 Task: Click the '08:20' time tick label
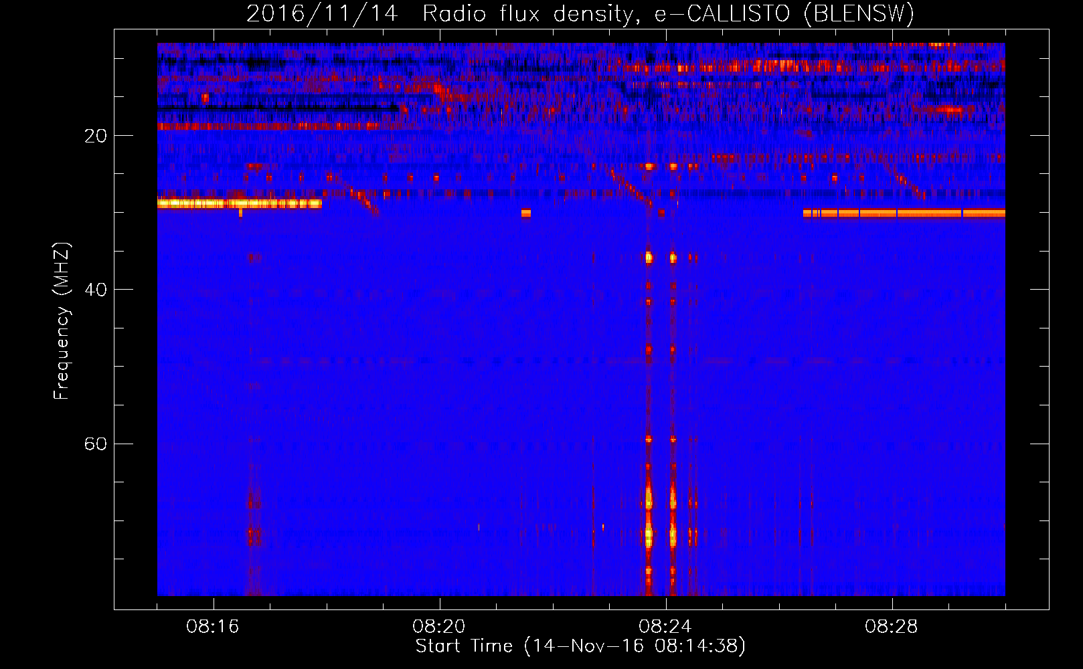(x=439, y=627)
